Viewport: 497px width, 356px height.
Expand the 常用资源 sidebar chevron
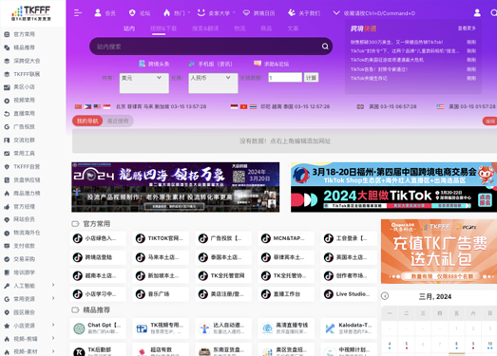[53, 298]
